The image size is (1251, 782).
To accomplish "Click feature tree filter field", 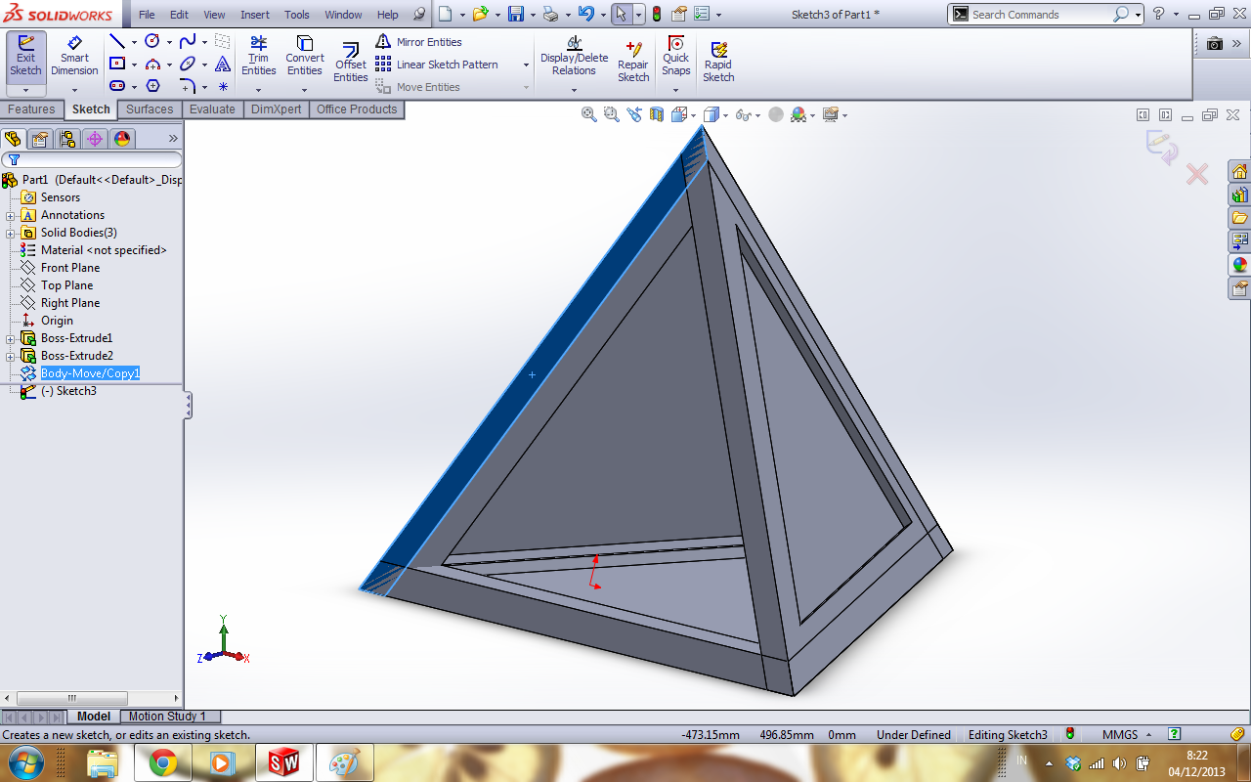I will click(92, 159).
